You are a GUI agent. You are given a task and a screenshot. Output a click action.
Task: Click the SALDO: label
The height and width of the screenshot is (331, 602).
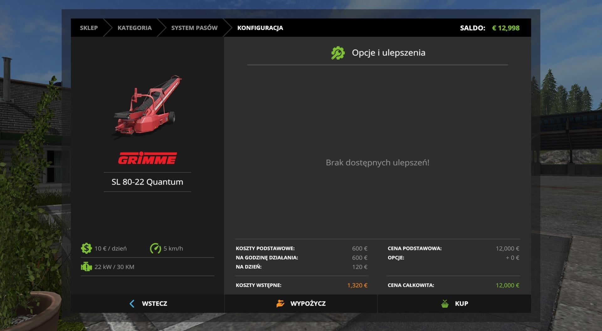click(473, 28)
